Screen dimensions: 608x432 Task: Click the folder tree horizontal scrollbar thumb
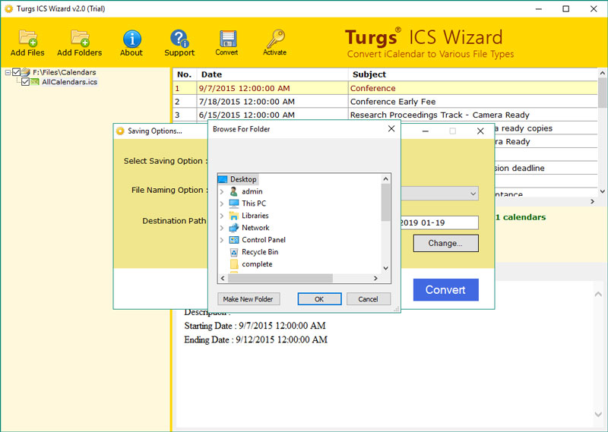(280, 278)
